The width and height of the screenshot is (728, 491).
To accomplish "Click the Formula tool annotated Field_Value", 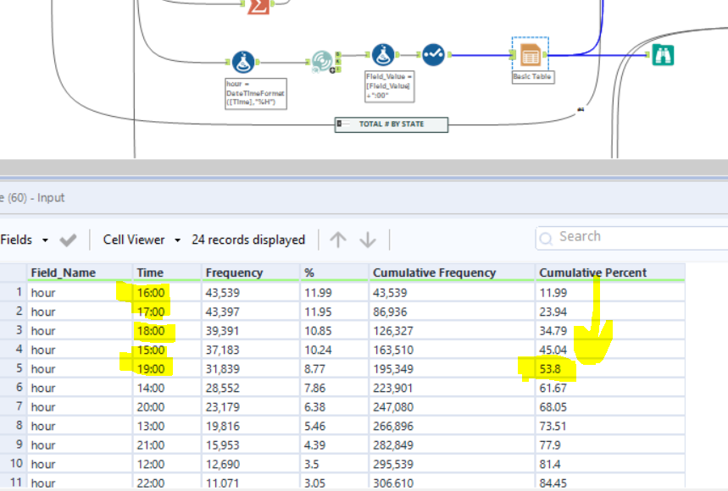I will 384,55.
